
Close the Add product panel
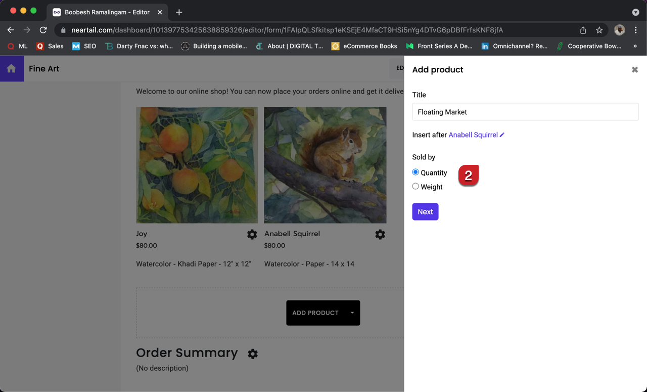[635, 70]
